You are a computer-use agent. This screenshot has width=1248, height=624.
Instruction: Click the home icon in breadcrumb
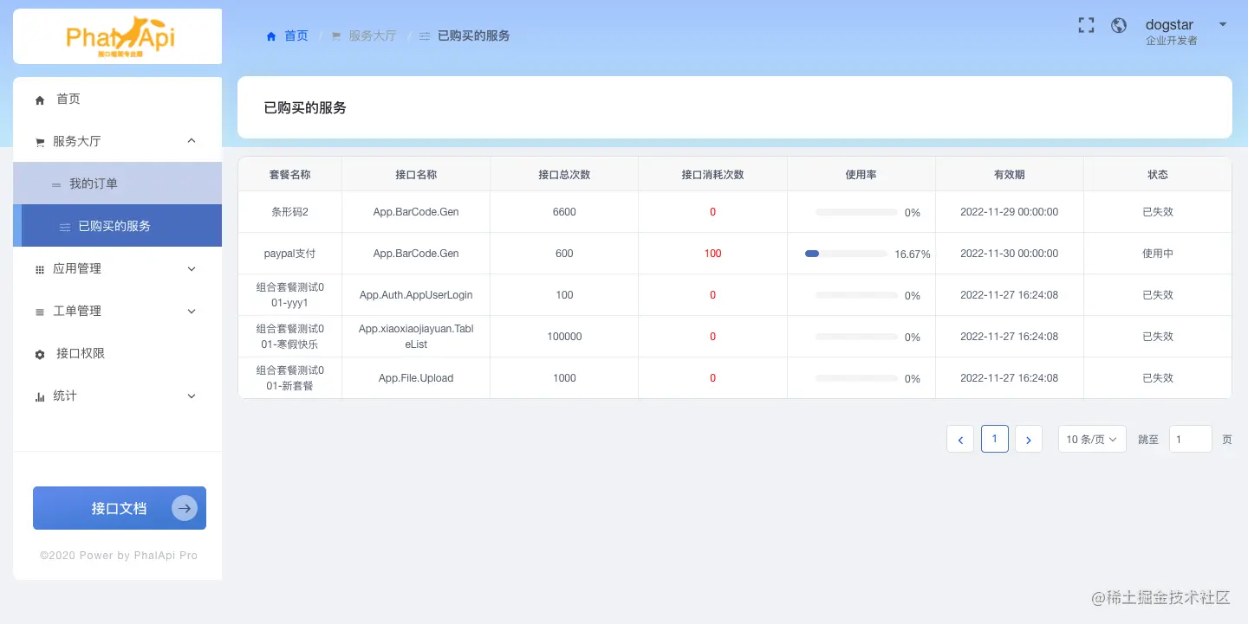pyautogui.click(x=271, y=36)
